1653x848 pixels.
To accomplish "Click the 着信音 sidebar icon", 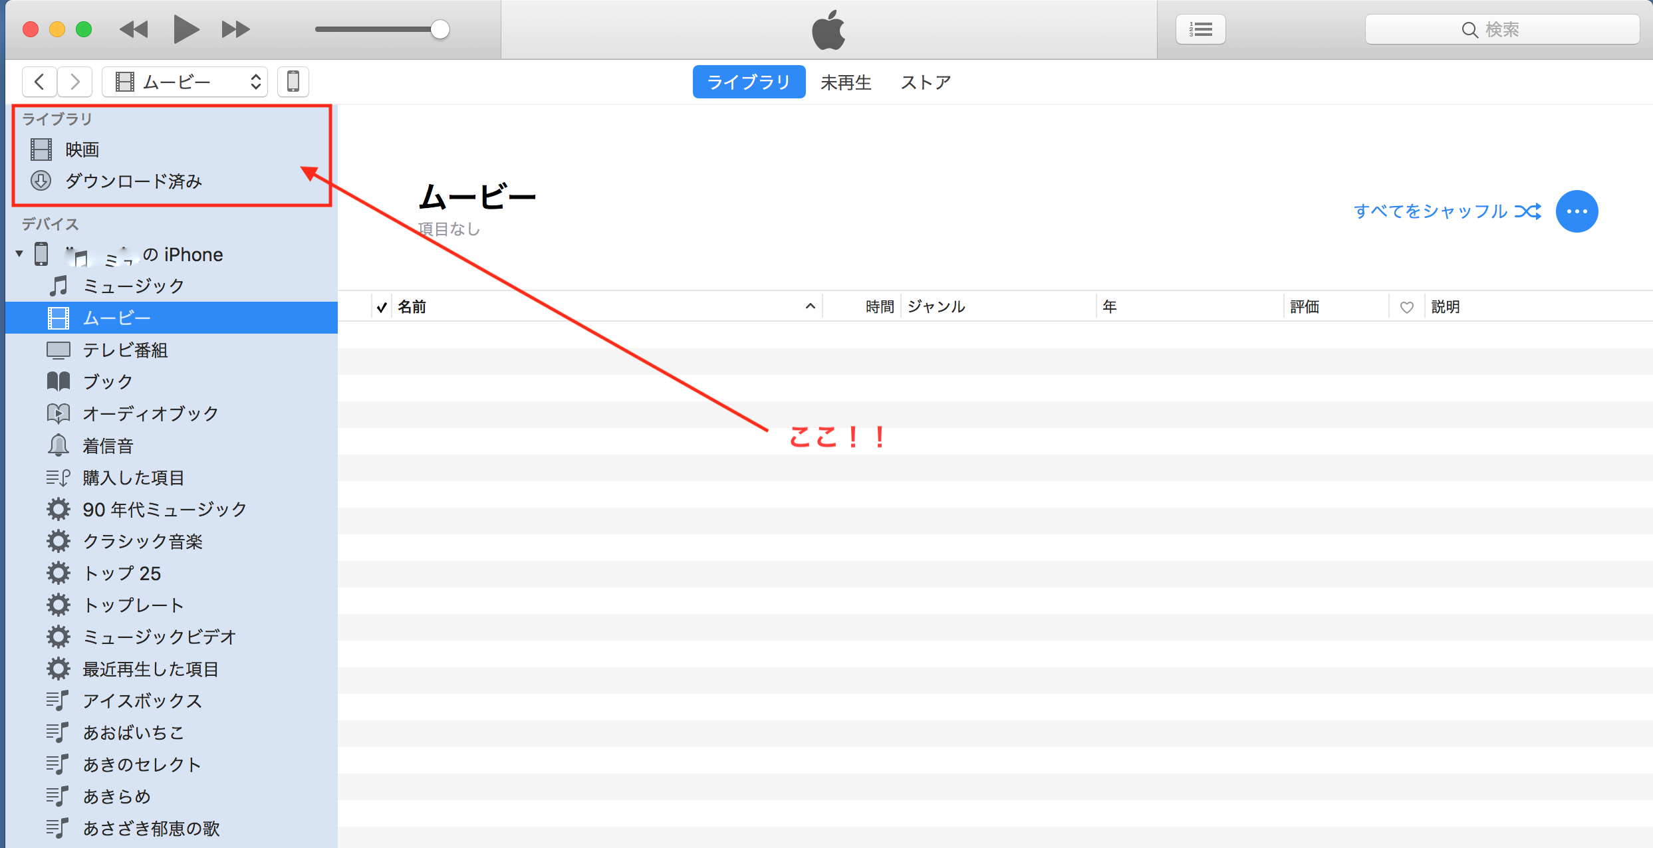I will [x=59, y=446].
